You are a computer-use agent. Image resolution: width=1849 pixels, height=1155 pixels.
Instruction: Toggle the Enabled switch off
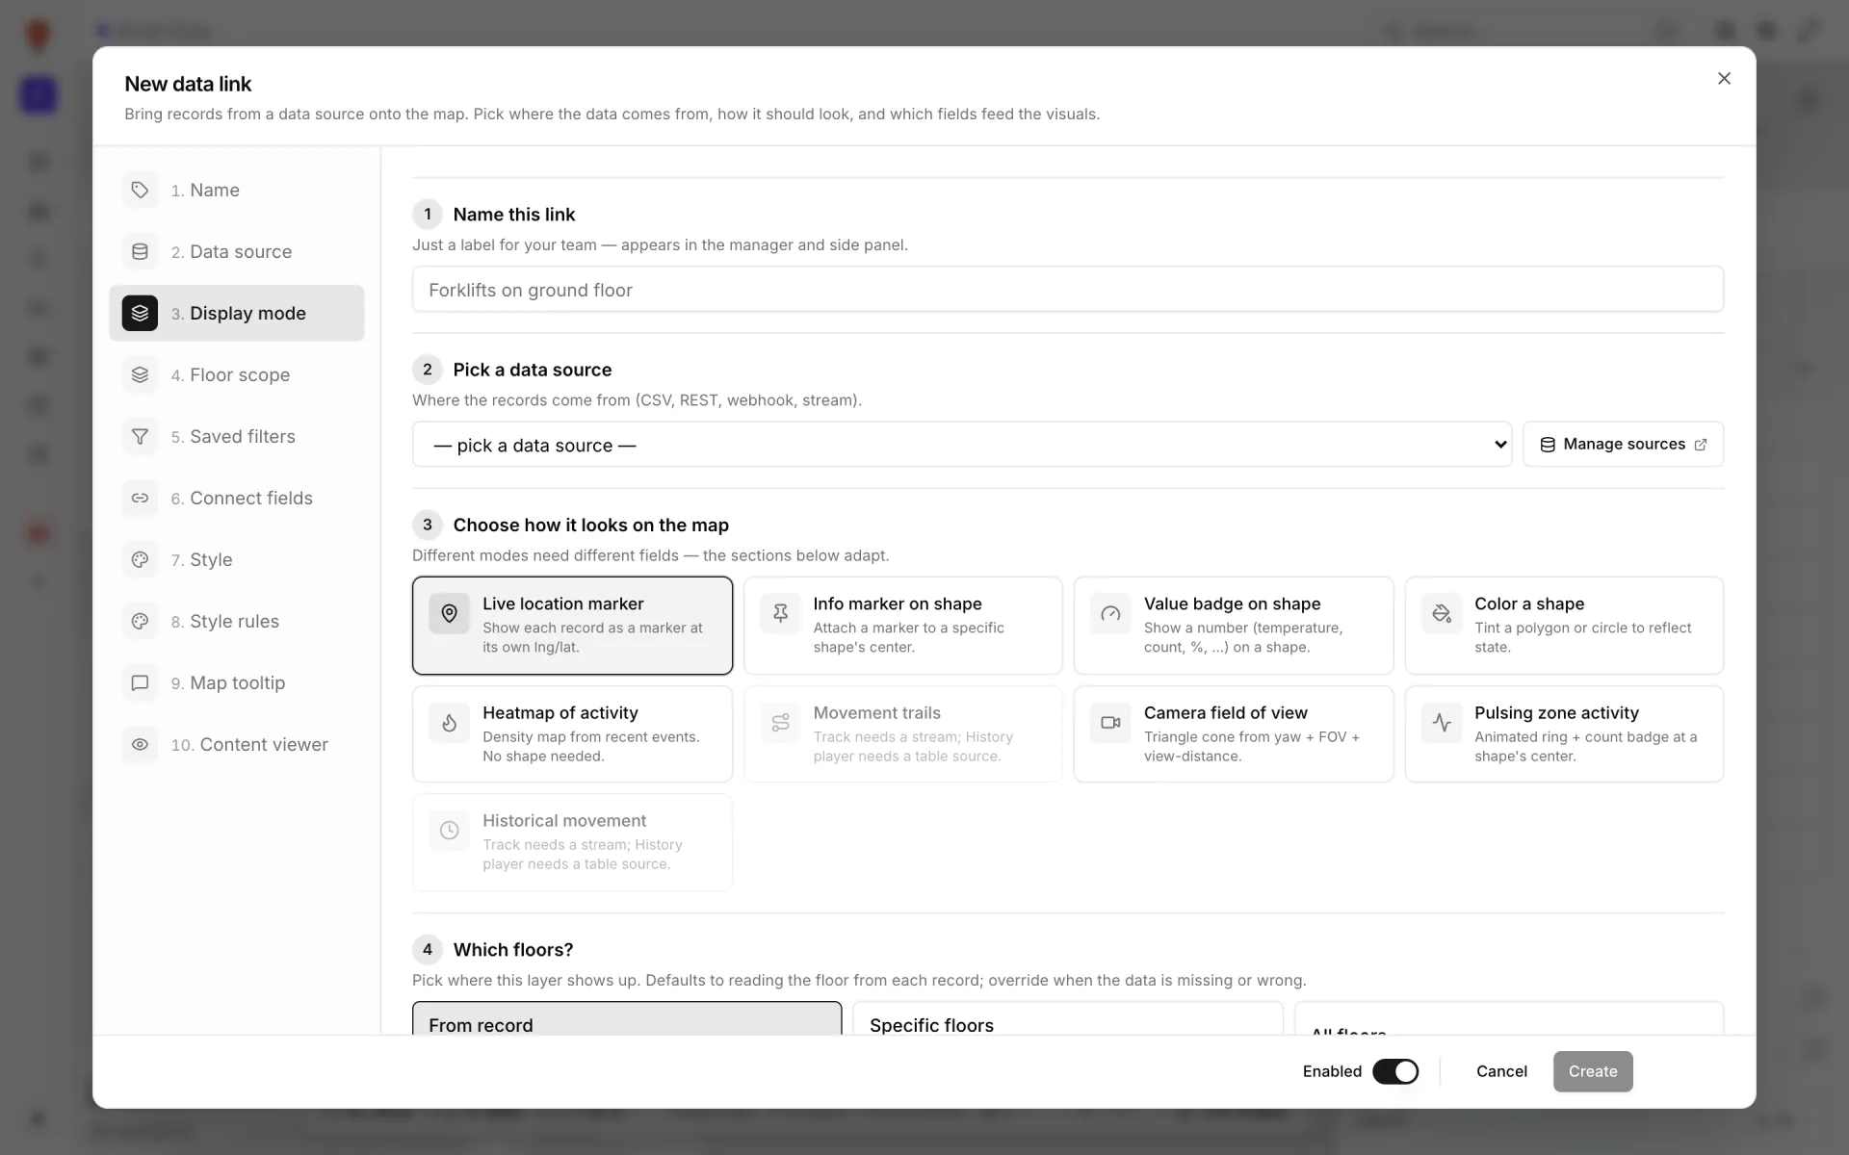click(x=1395, y=1071)
